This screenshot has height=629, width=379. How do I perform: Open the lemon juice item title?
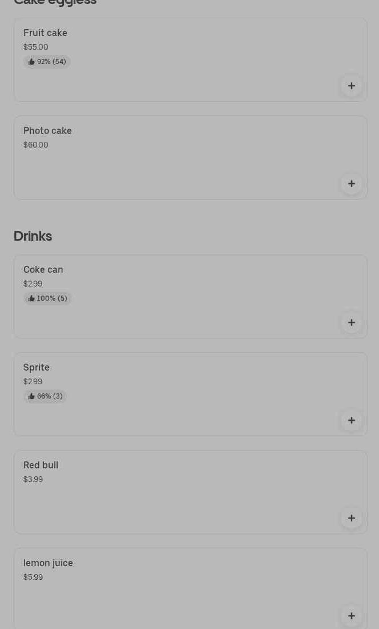click(48, 563)
